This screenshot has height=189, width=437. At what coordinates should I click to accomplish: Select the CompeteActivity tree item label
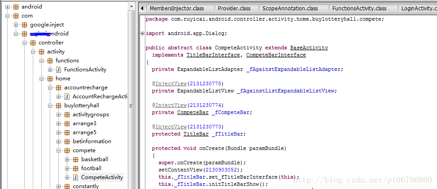coord(102,177)
